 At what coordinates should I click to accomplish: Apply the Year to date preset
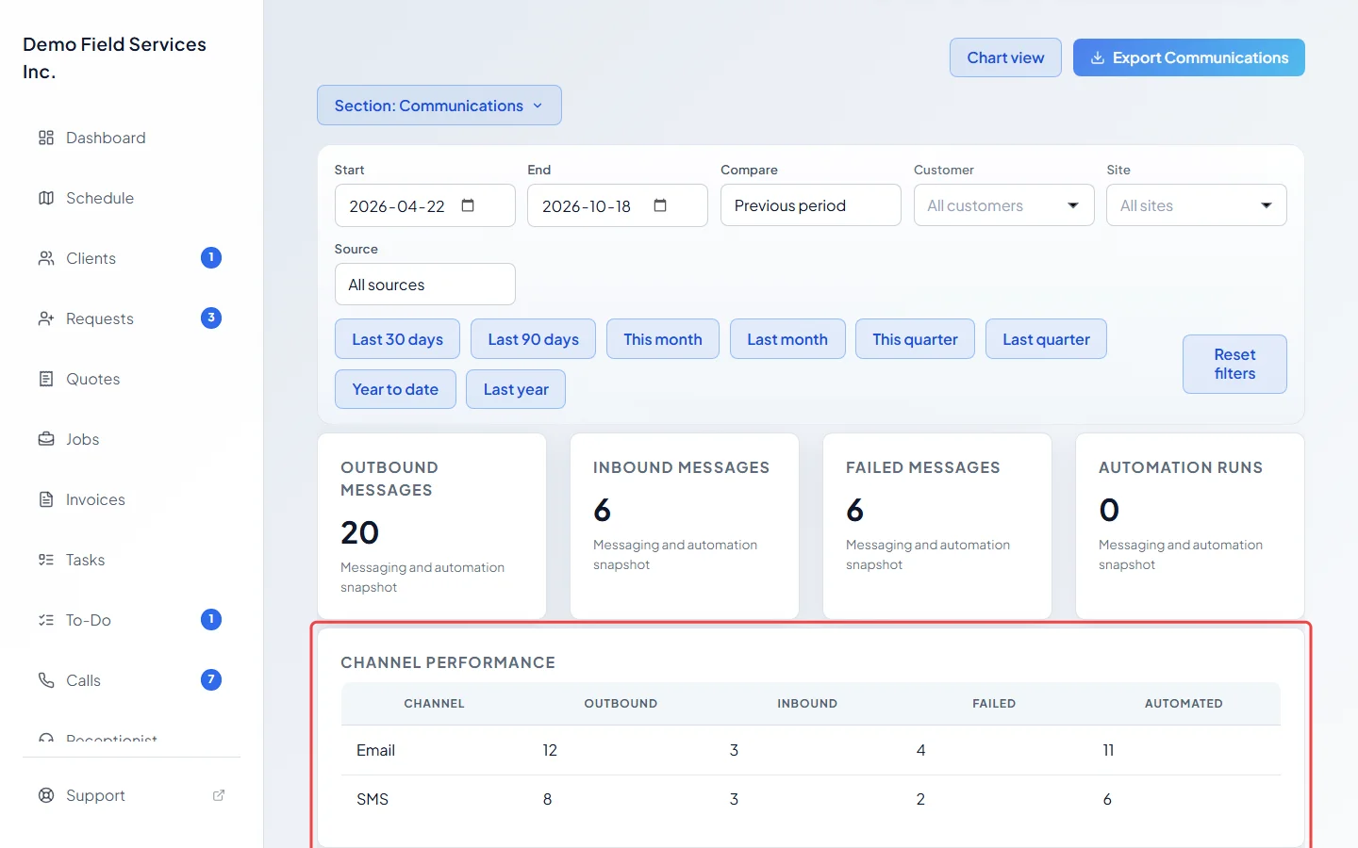395,389
